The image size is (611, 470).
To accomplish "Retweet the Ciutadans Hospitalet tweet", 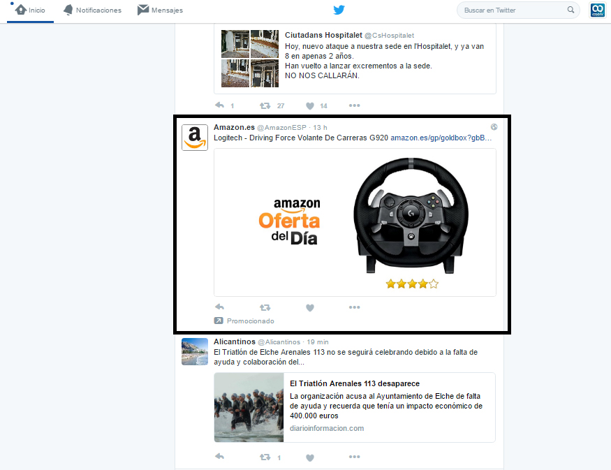I will [265, 106].
